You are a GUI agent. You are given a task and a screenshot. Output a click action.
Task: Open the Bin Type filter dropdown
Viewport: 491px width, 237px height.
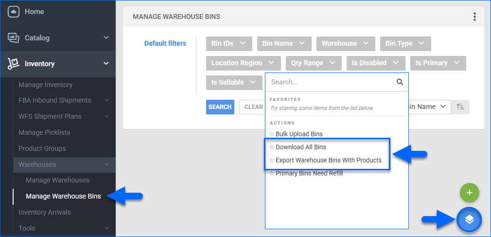tap(405, 43)
